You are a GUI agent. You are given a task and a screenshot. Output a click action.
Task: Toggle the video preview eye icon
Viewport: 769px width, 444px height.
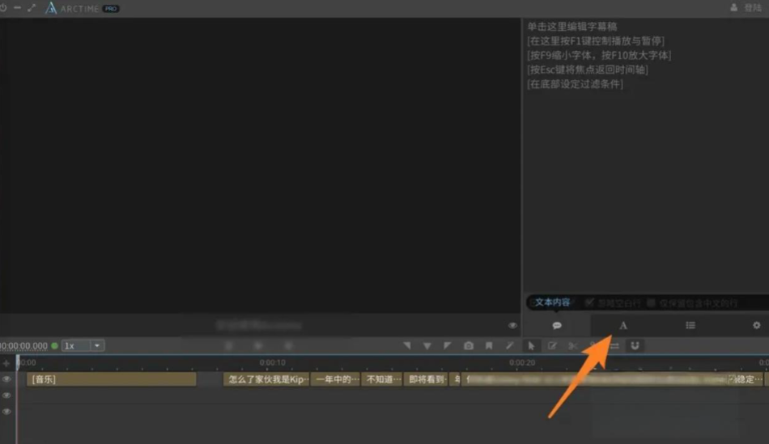pos(512,325)
